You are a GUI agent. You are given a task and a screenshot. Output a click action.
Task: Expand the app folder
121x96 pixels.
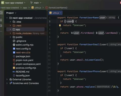(x=10, y=29)
